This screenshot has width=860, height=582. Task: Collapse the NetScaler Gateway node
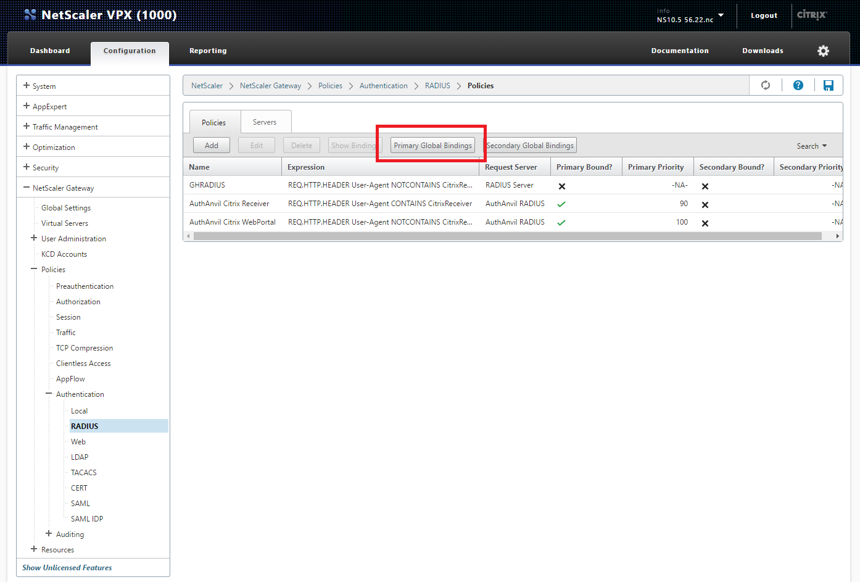pyautogui.click(x=27, y=188)
